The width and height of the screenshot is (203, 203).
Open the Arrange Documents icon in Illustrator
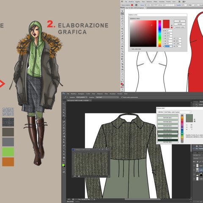click(x=184, y=2)
